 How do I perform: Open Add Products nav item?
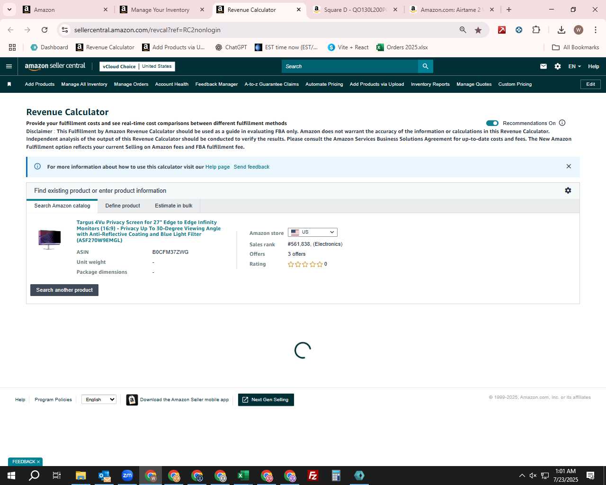click(x=40, y=84)
